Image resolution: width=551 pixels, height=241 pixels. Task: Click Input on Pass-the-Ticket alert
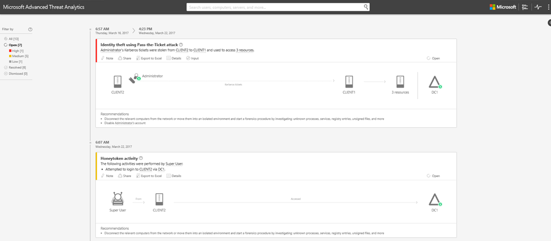(193, 58)
